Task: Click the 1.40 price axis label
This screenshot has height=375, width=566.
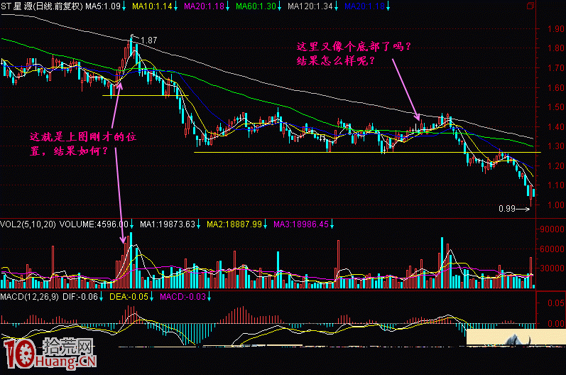Action: click(556, 126)
